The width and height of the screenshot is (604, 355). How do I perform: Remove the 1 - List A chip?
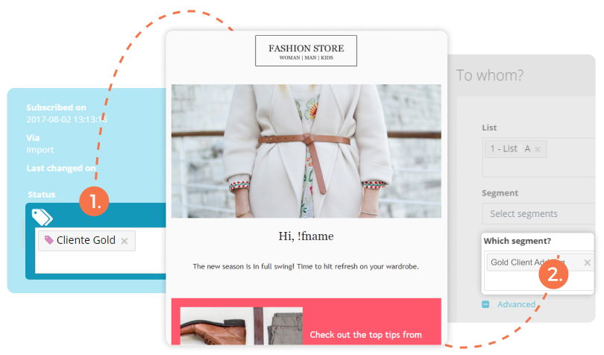click(538, 149)
